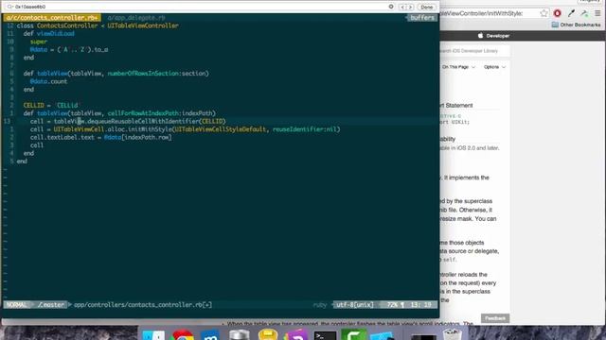The width and height of the screenshot is (606, 340).
Task: Open green Camtasia icon in Dock
Action: pyautogui.click(x=353, y=334)
